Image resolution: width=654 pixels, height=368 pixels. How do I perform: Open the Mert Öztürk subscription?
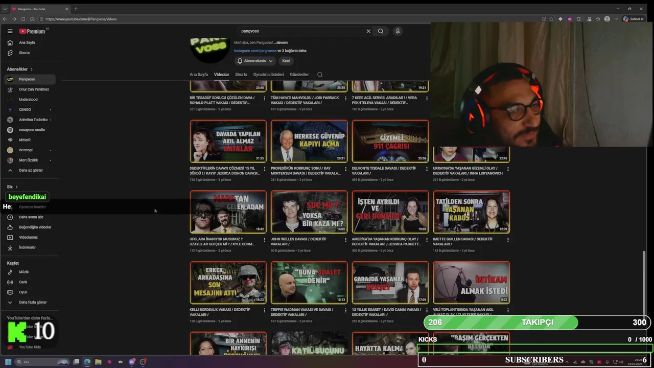[30, 160]
